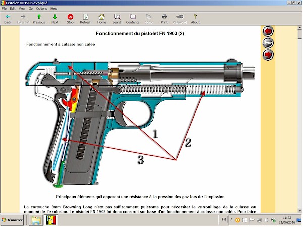Click the network icon in the system tray
Viewport: 303px width, 227px height.
(259, 220)
